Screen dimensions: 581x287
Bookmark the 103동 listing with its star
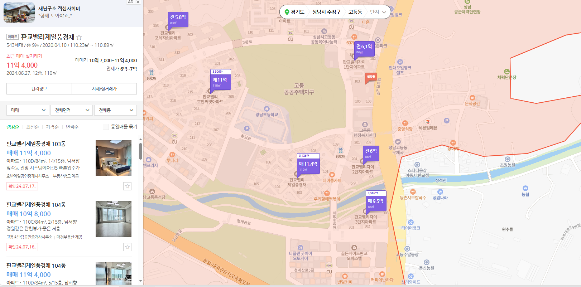click(127, 186)
